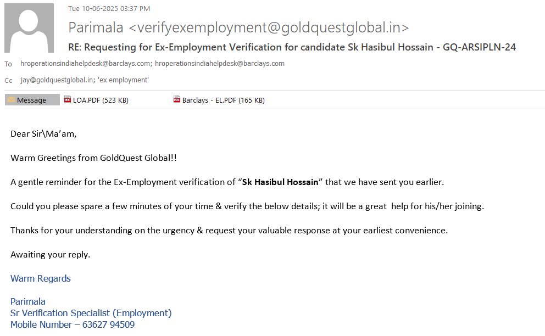Click the Cc field label
Screen dimensions: 545x336
(8, 81)
